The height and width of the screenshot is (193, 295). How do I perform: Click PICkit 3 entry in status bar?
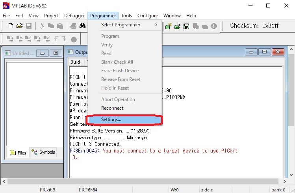(47, 190)
